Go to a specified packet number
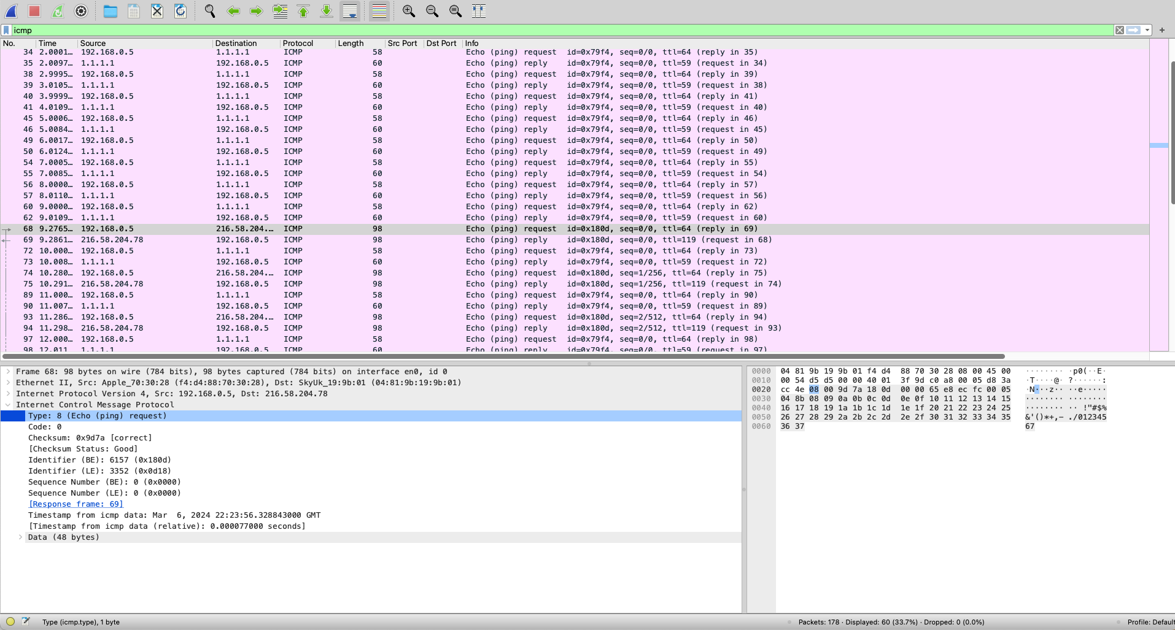The width and height of the screenshot is (1175, 630). pos(280,11)
